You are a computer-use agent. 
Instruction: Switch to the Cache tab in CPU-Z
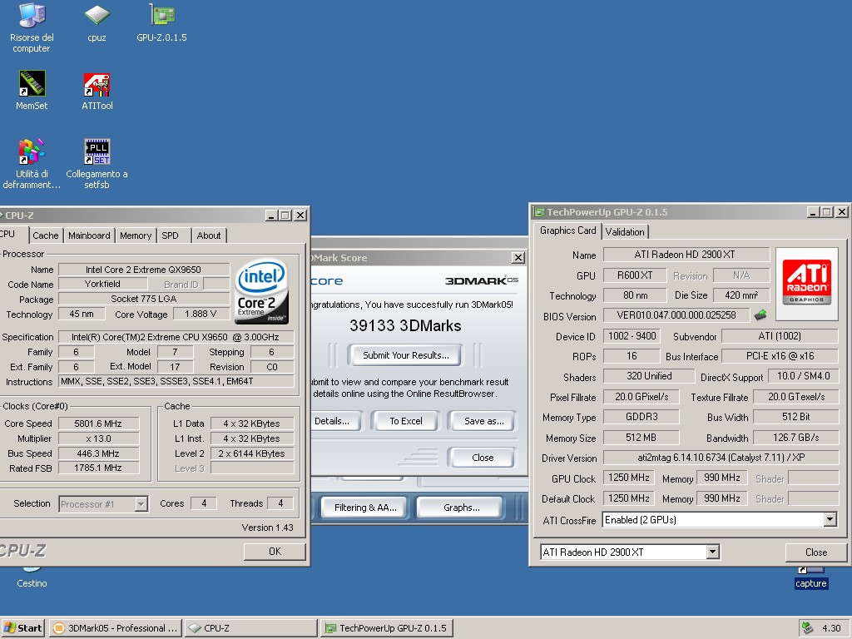pyautogui.click(x=45, y=235)
